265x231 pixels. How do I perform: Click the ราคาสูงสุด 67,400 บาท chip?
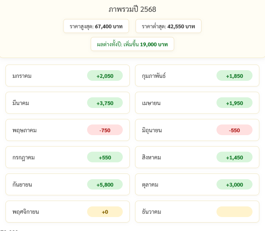click(x=96, y=26)
